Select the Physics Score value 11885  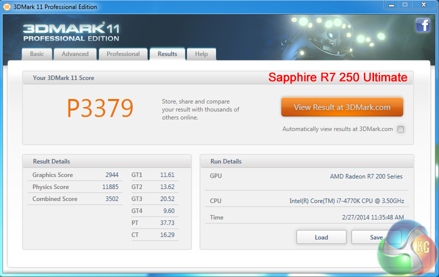click(x=110, y=187)
